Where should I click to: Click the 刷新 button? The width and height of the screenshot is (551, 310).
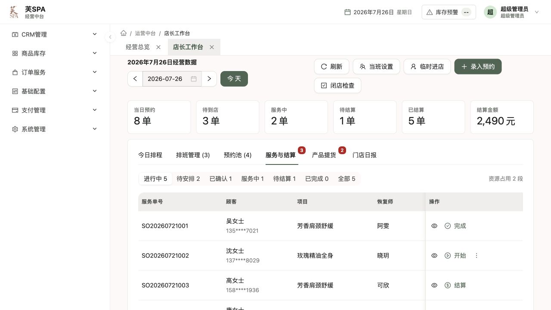pyautogui.click(x=331, y=67)
